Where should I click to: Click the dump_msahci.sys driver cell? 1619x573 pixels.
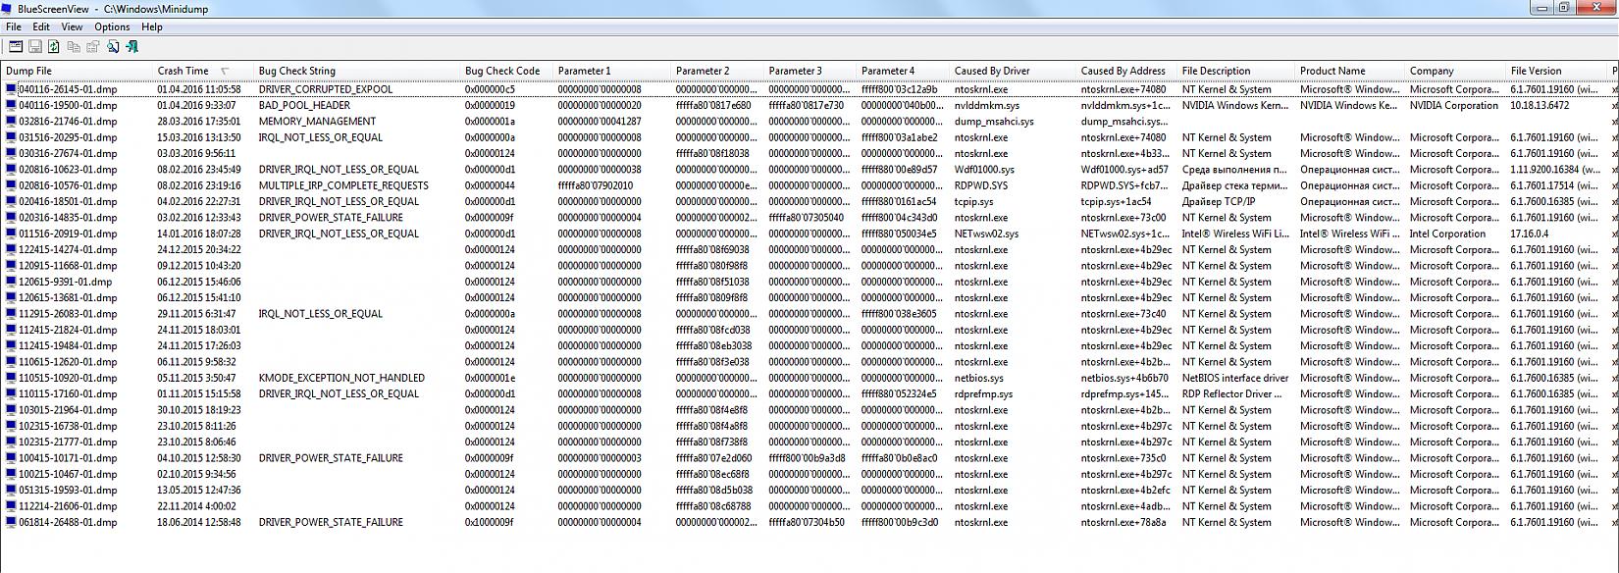(x=994, y=121)
